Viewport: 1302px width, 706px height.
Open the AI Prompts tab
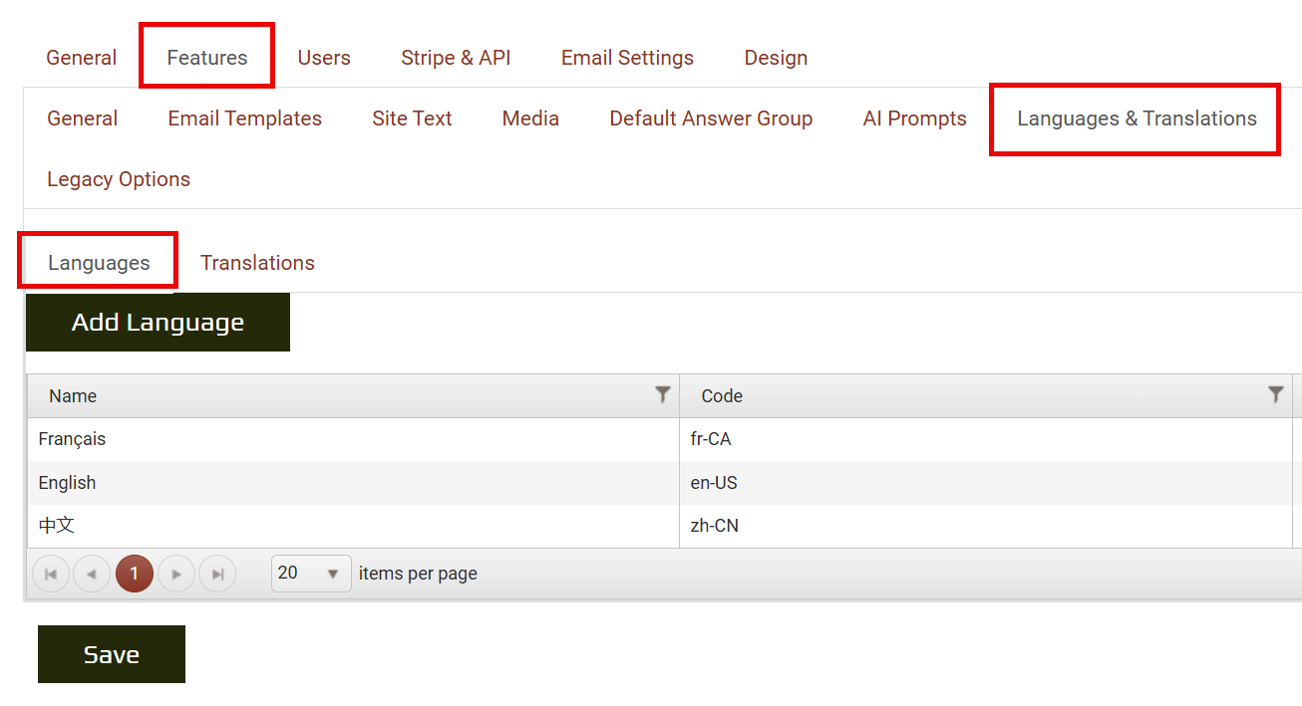point(914,118)
